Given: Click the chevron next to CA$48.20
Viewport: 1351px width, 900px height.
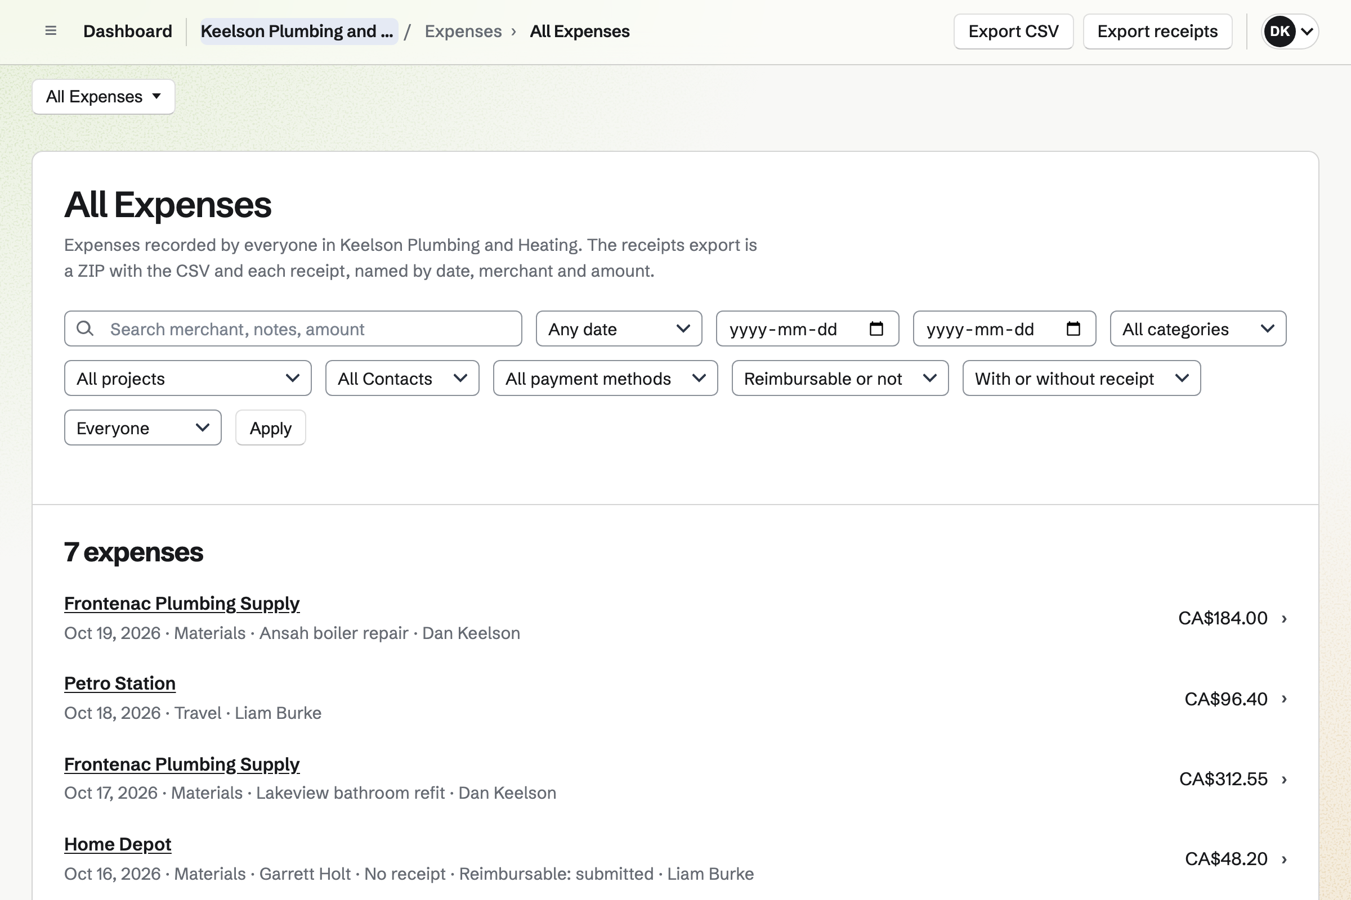Looking at the screenshot, I should point(1285,859).
